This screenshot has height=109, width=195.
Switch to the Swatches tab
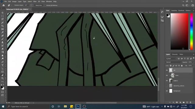coord(174,11)
